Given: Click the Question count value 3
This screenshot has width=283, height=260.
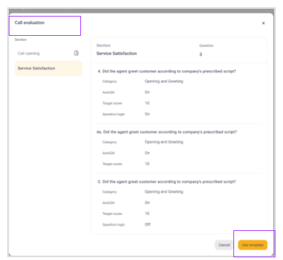Looking at the screenshot, I should click(200, 54).
